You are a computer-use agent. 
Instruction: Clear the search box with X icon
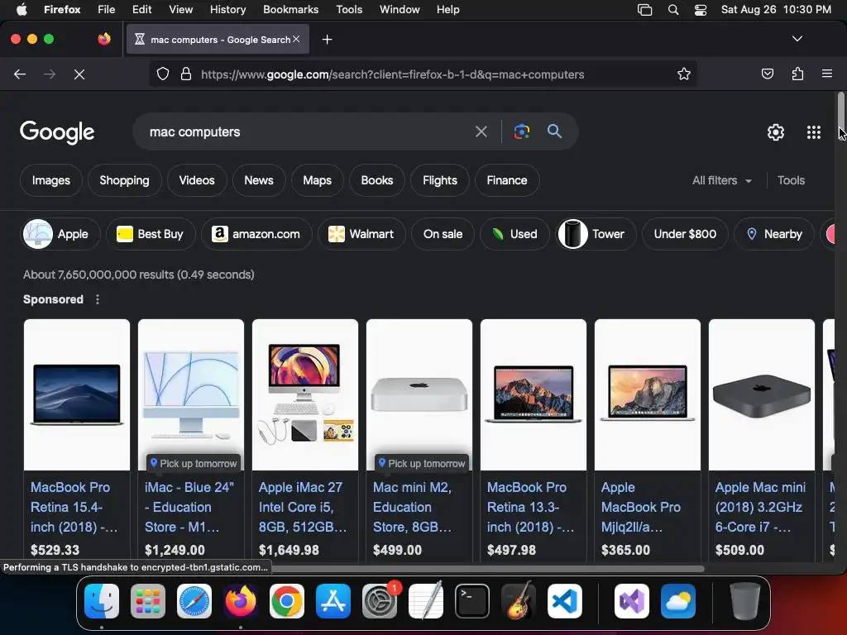point(481,131)
